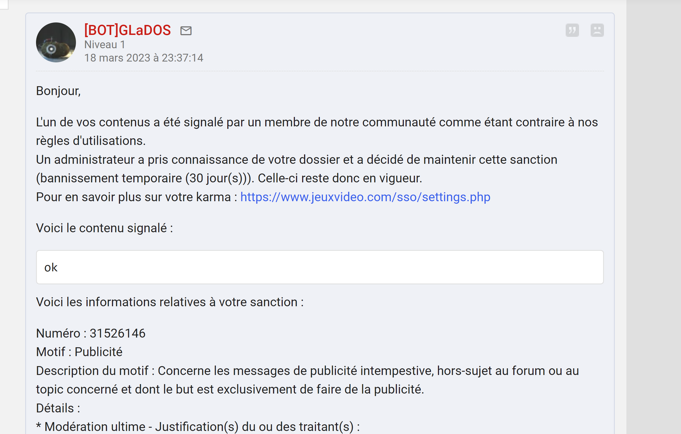Click the small white box at top-left corner
Image resolution: width=681 pixels, height=434 pixels.
[4, 4]
